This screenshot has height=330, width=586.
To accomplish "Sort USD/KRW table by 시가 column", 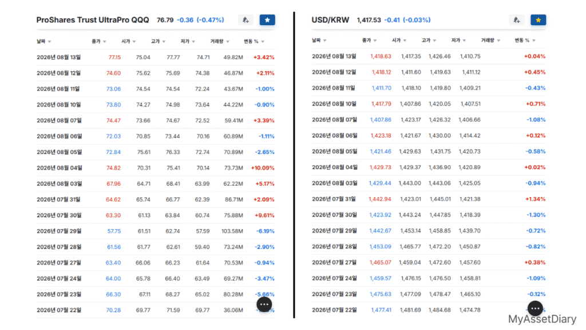I will [399, 41].
